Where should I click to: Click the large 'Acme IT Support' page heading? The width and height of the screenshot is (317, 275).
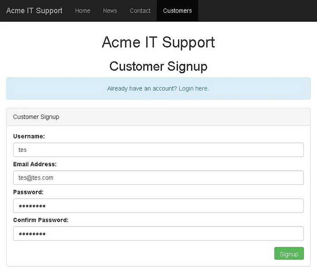click(158, 43)
